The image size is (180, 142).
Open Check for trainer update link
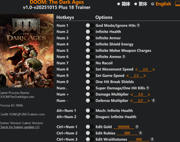(x=20, y=127)
